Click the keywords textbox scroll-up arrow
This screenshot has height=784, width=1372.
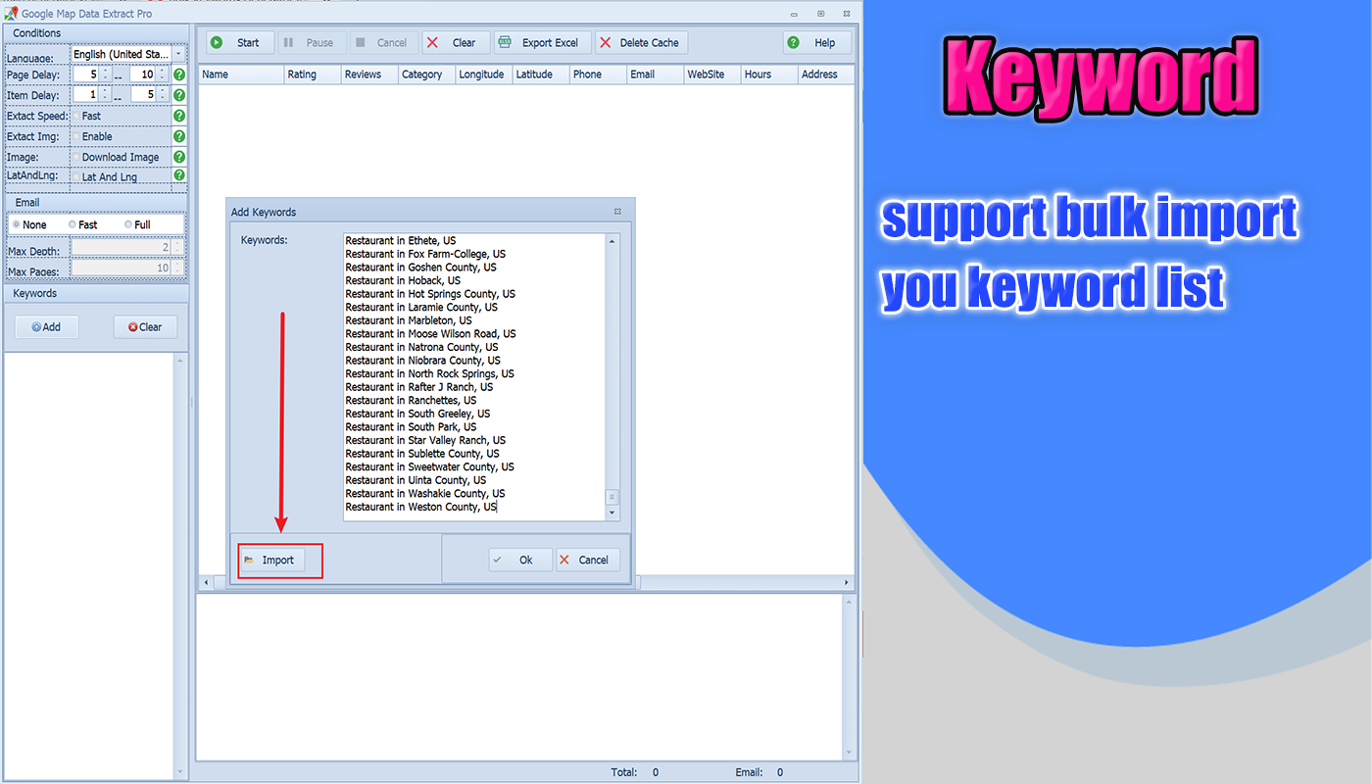[612, 241]
